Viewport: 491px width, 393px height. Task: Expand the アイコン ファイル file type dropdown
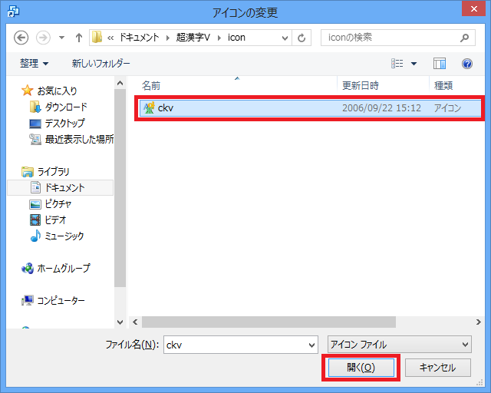(465, 345)
